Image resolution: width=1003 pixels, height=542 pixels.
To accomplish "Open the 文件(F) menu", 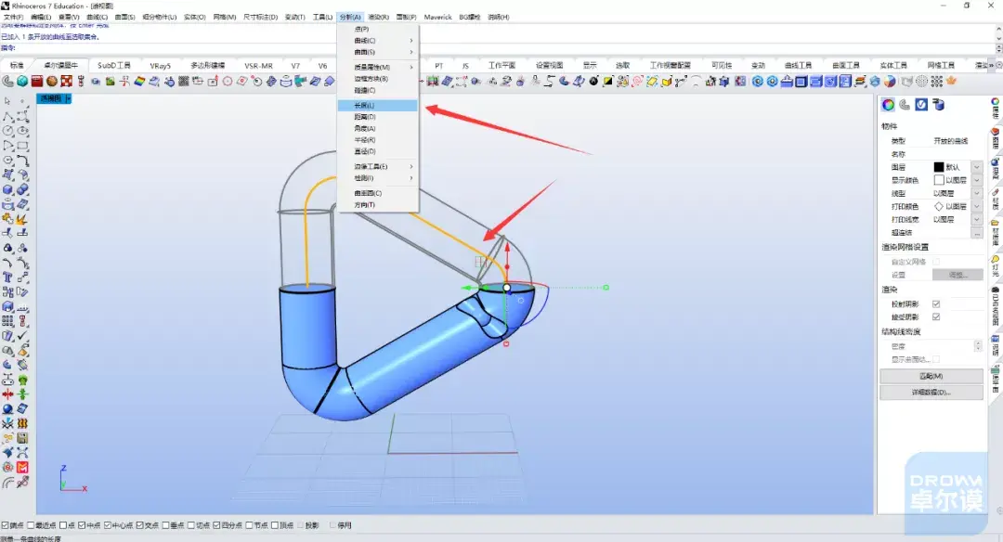I will pos(13,18).
